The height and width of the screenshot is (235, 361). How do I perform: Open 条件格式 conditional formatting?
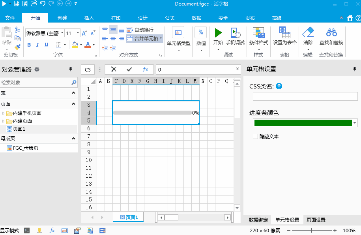(x=258, y=39)
